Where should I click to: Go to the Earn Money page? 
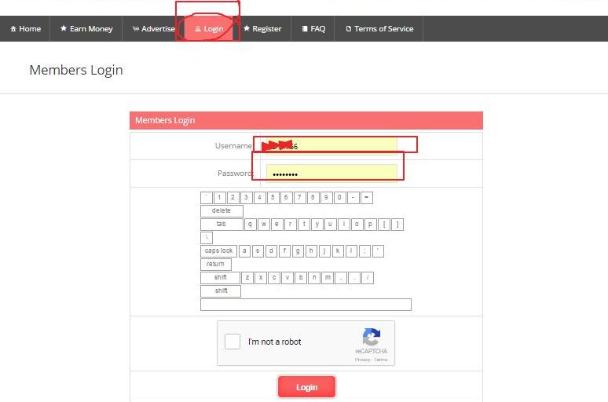[86, 29]
